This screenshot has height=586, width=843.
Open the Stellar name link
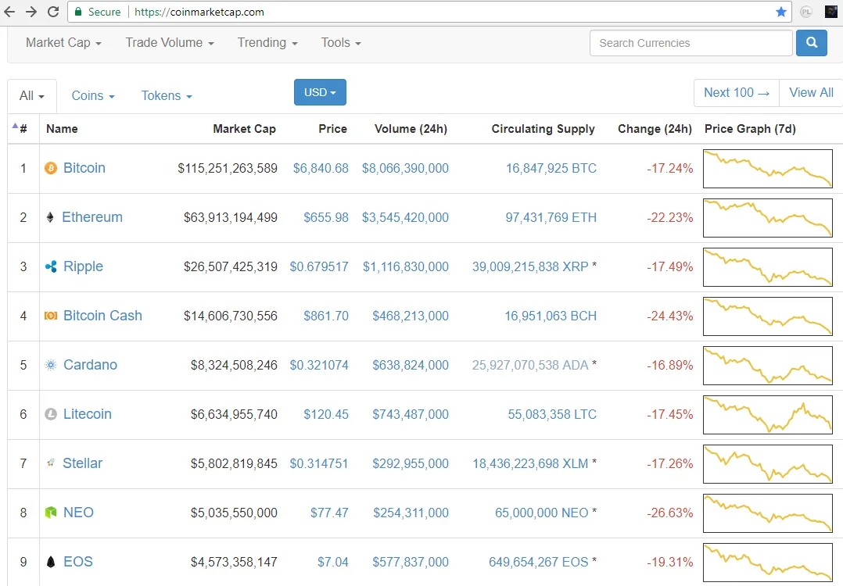pyautogui.click(x=82, y=463)
